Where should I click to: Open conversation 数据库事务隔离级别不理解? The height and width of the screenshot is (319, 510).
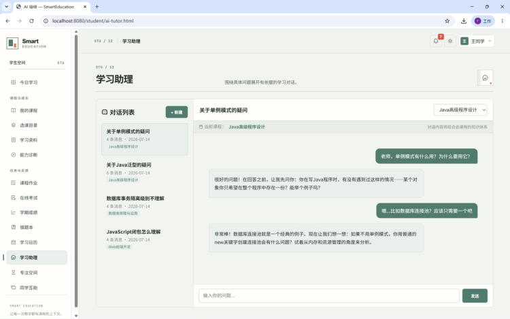[x=144, y=205]
